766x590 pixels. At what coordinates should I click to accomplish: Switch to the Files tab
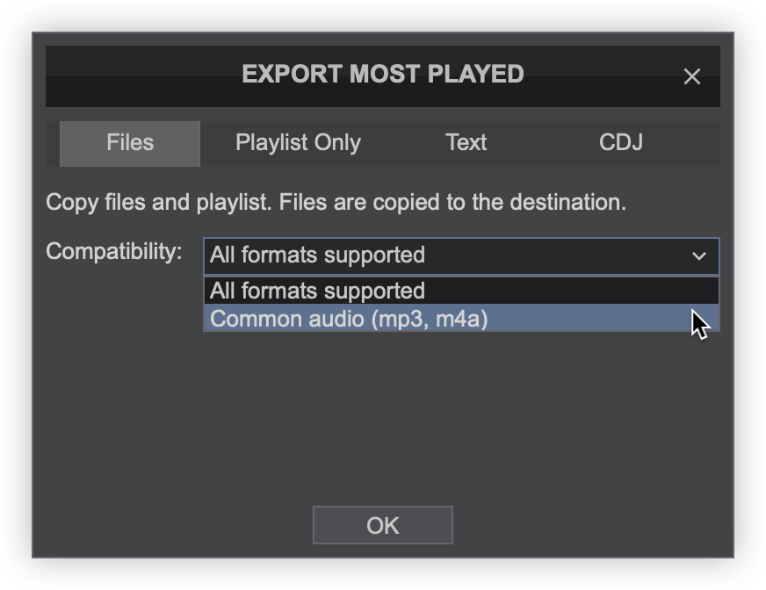coord(130,143)
